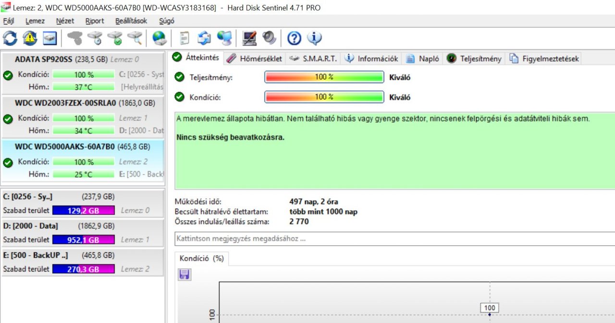Switch to the Figyelmeztetések tab
This screenshot has height=323, width=615.
[544, 59]
